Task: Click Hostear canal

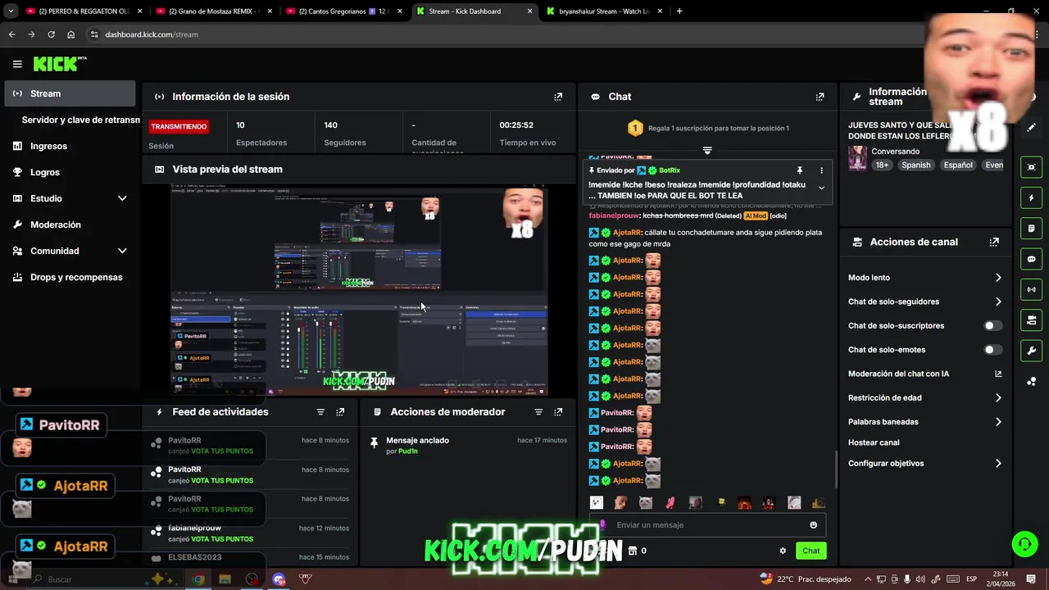Action: pos(874,442)
